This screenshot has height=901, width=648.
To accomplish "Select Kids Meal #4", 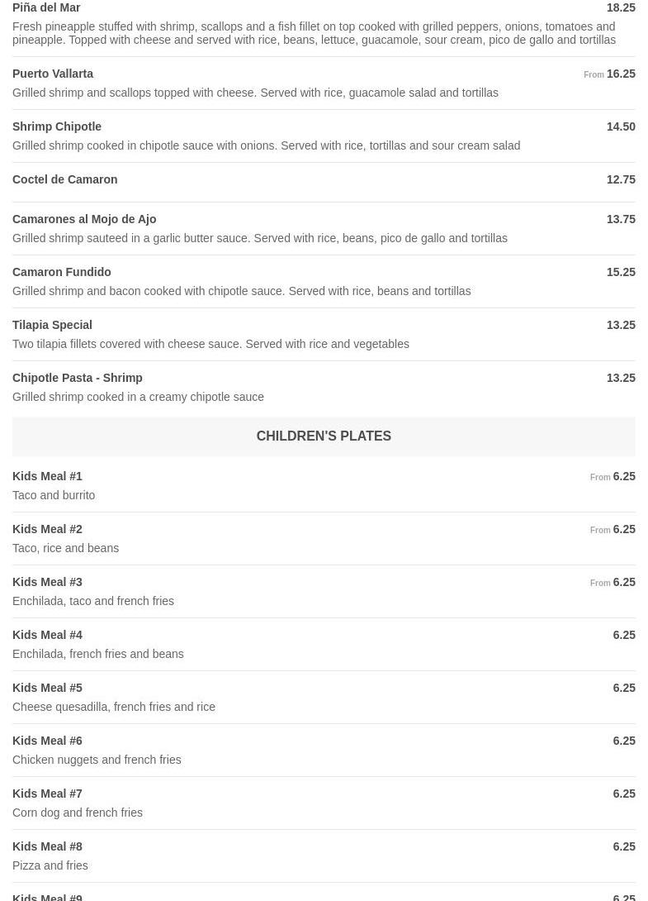I will [47, 635].
